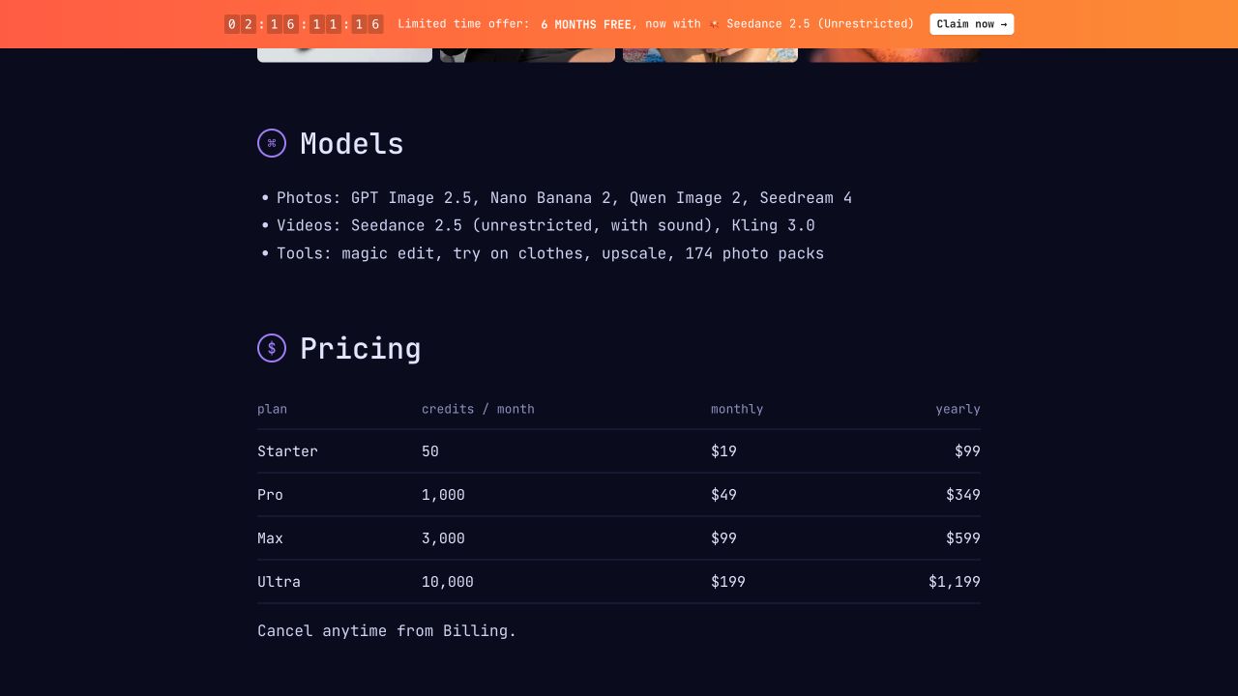Select the Starter plan name

[x=287, y=451]
